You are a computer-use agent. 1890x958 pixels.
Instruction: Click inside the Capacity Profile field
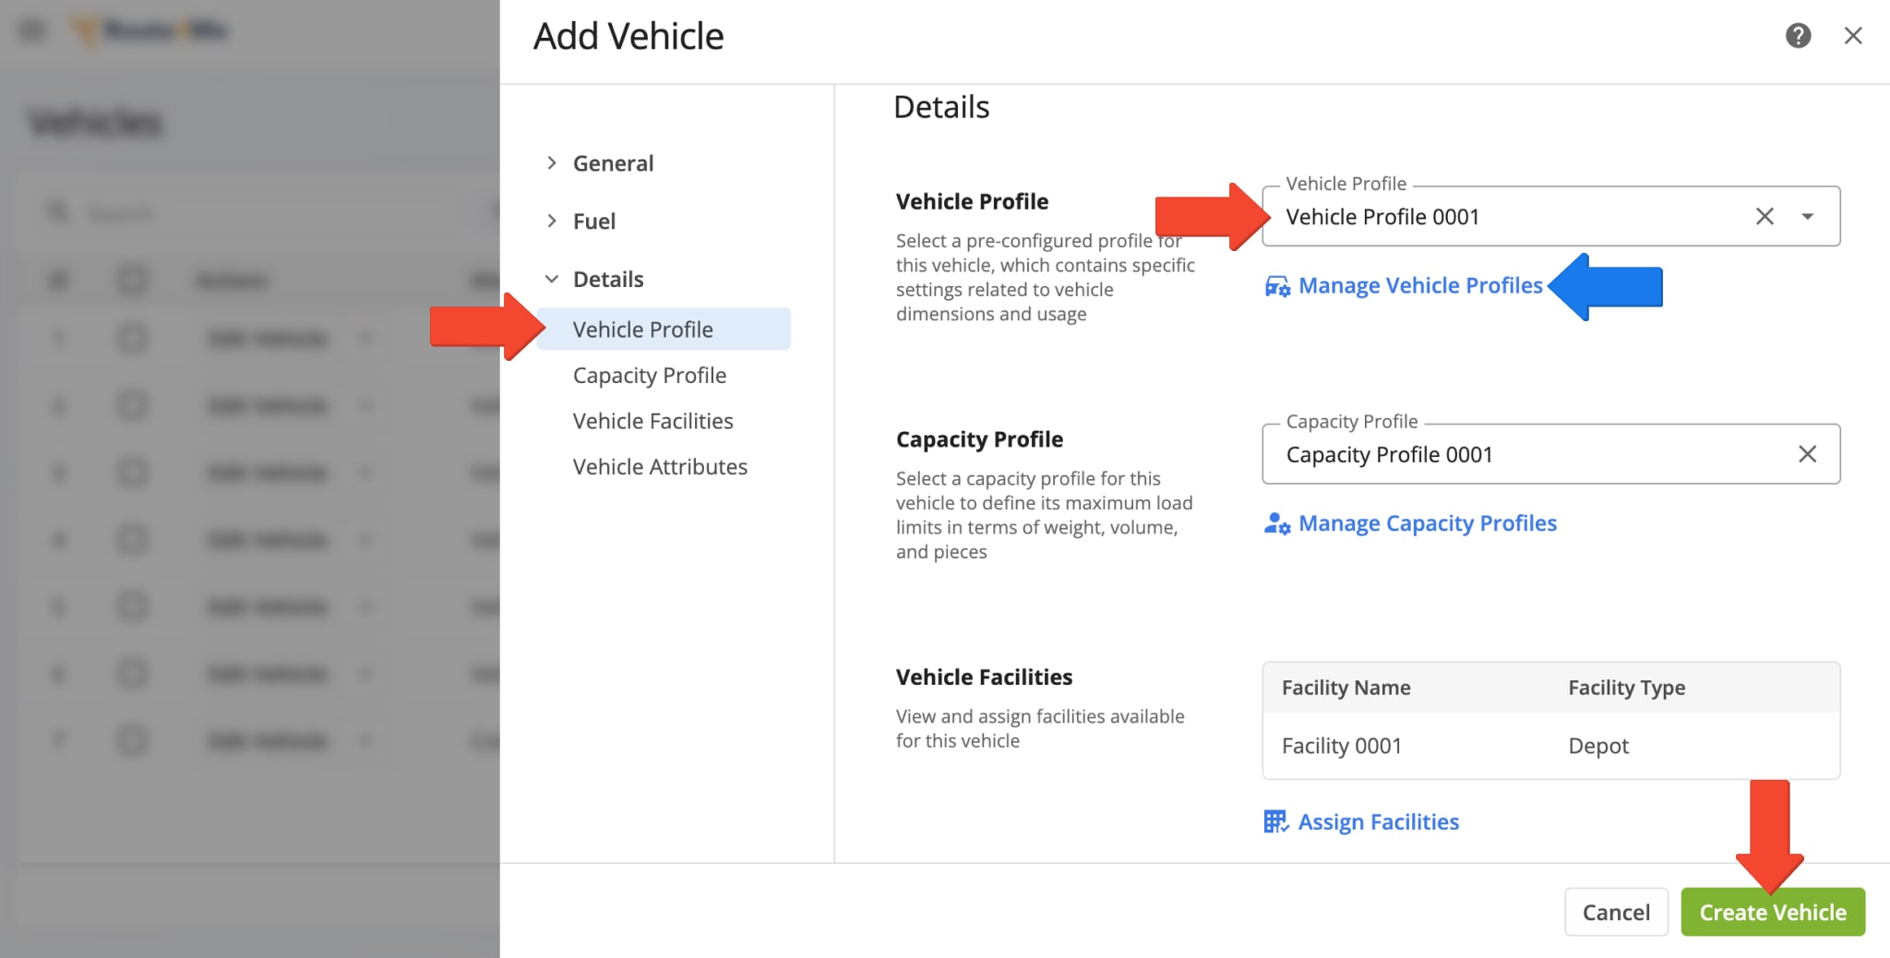[x=1513, y=455]
